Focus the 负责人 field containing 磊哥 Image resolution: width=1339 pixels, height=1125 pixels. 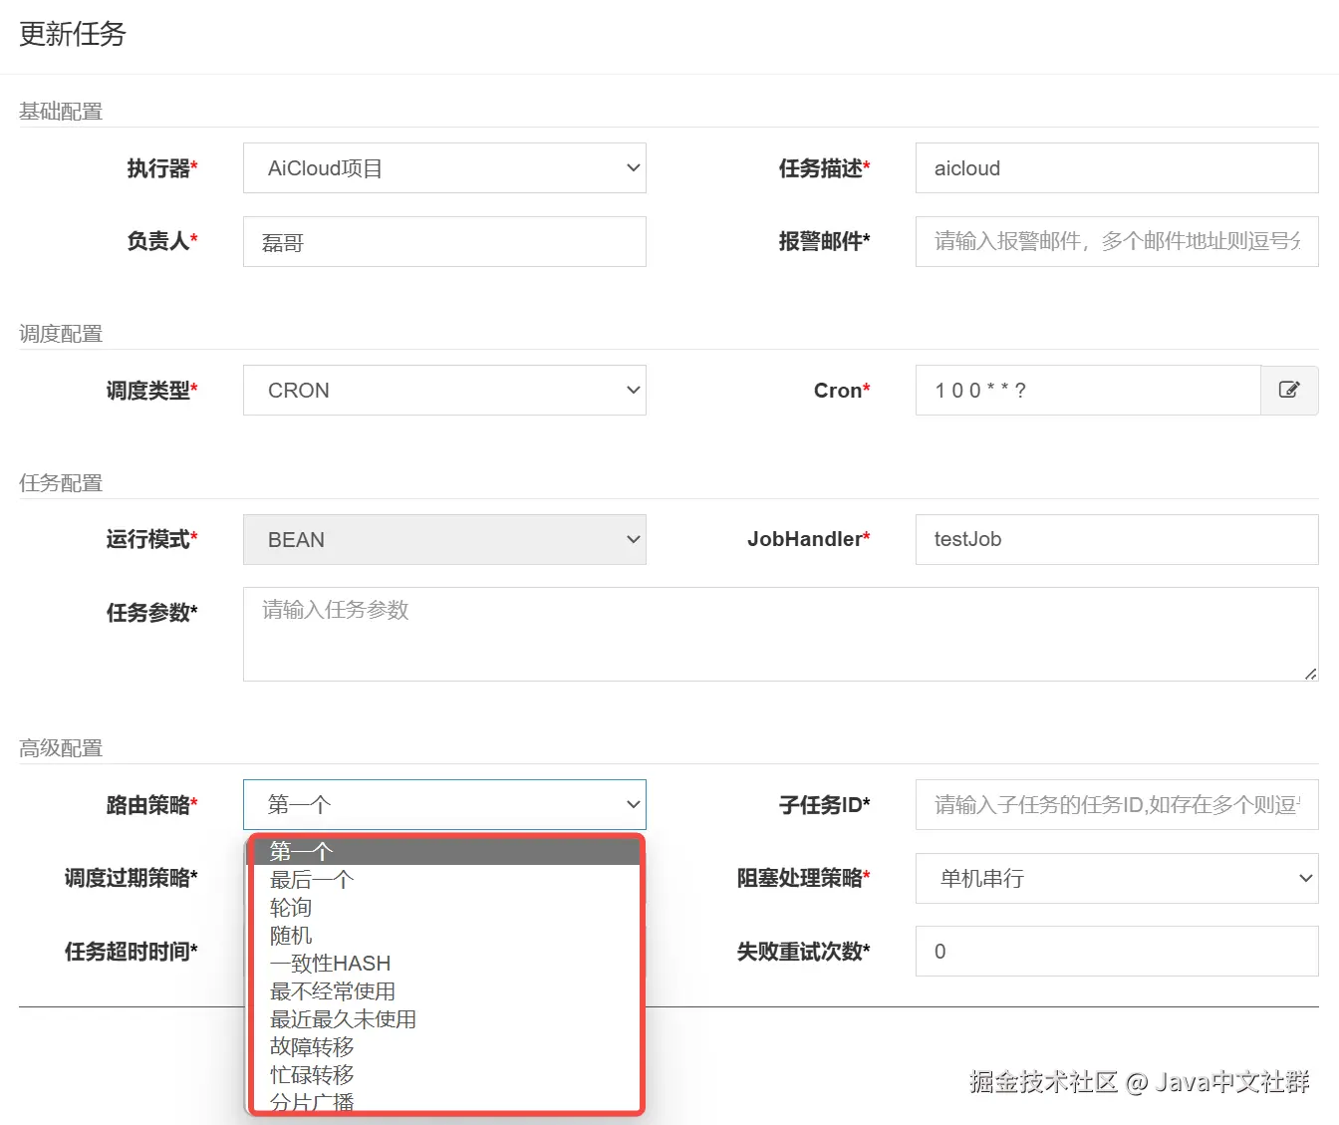click(x=444, y=242)
